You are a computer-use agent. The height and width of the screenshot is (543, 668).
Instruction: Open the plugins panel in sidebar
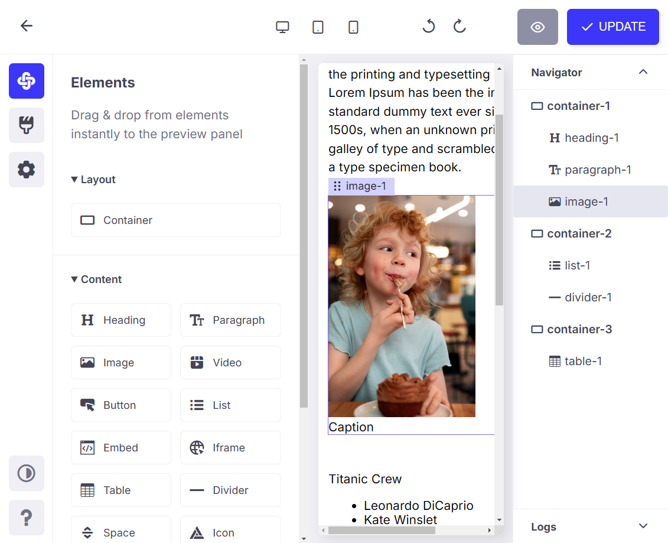pos(26,125)
